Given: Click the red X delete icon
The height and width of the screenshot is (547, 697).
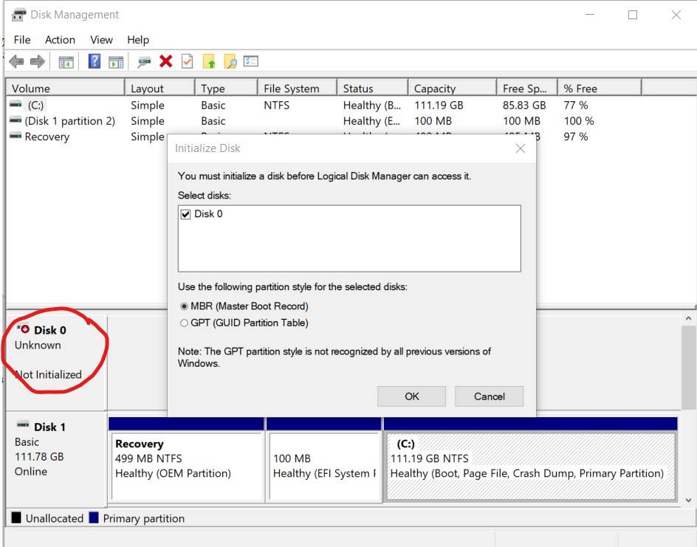Looking at the screenshot, I should pyautogui.click(x=166, y=61).
